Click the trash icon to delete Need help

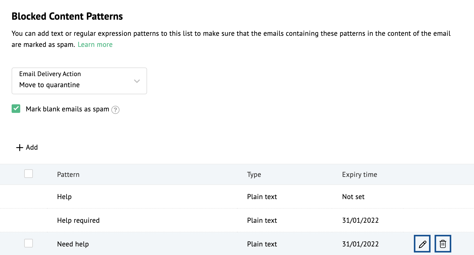click(443, 244)
